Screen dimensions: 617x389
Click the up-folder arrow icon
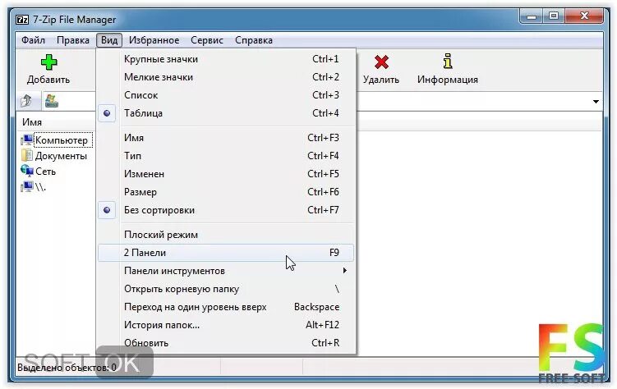(x=27, y=101)
